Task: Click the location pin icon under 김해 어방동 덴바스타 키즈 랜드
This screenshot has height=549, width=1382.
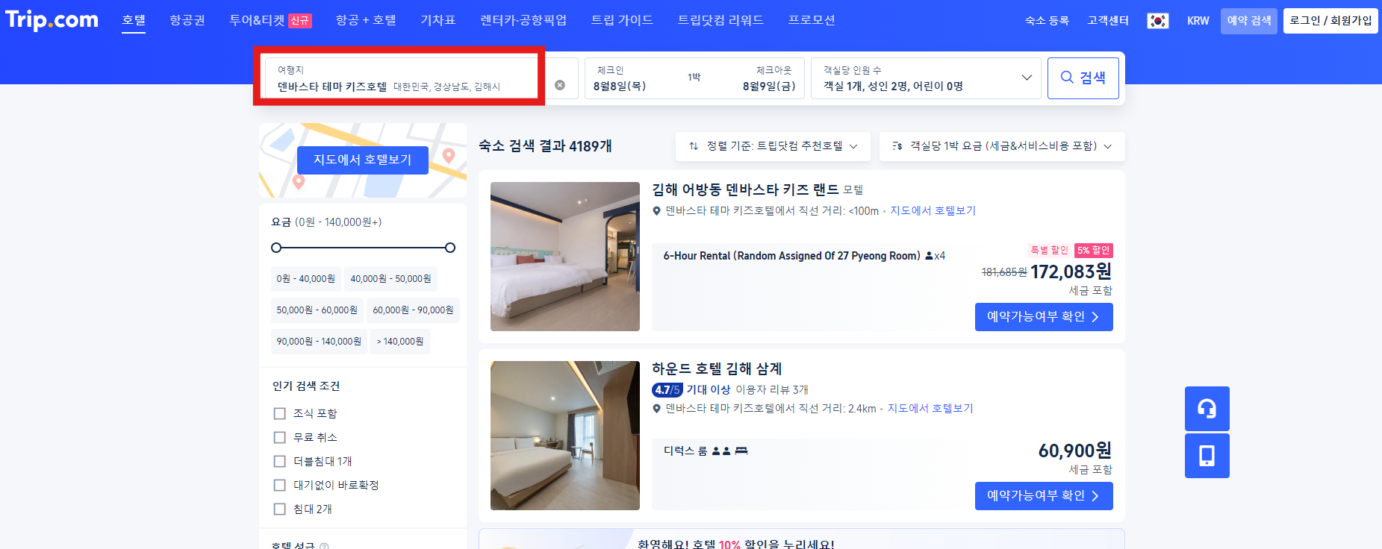Action: point(656,211)
